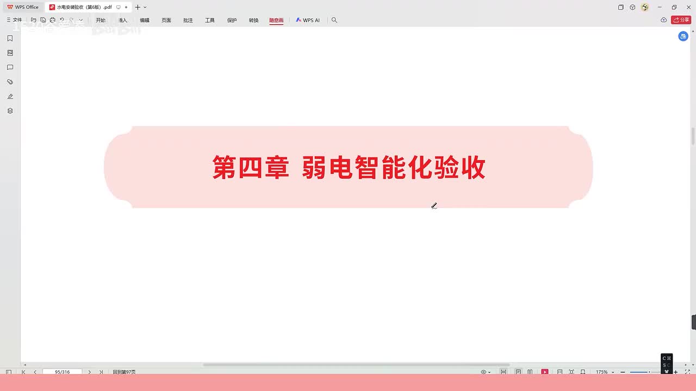Go to the first page
Screen dimensions: 696x391
tap(23, 372)
